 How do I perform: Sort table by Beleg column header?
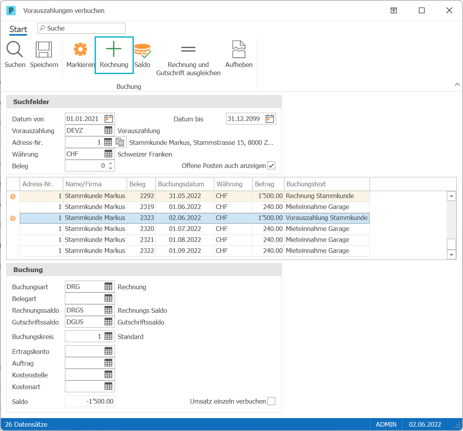(141, 184)
